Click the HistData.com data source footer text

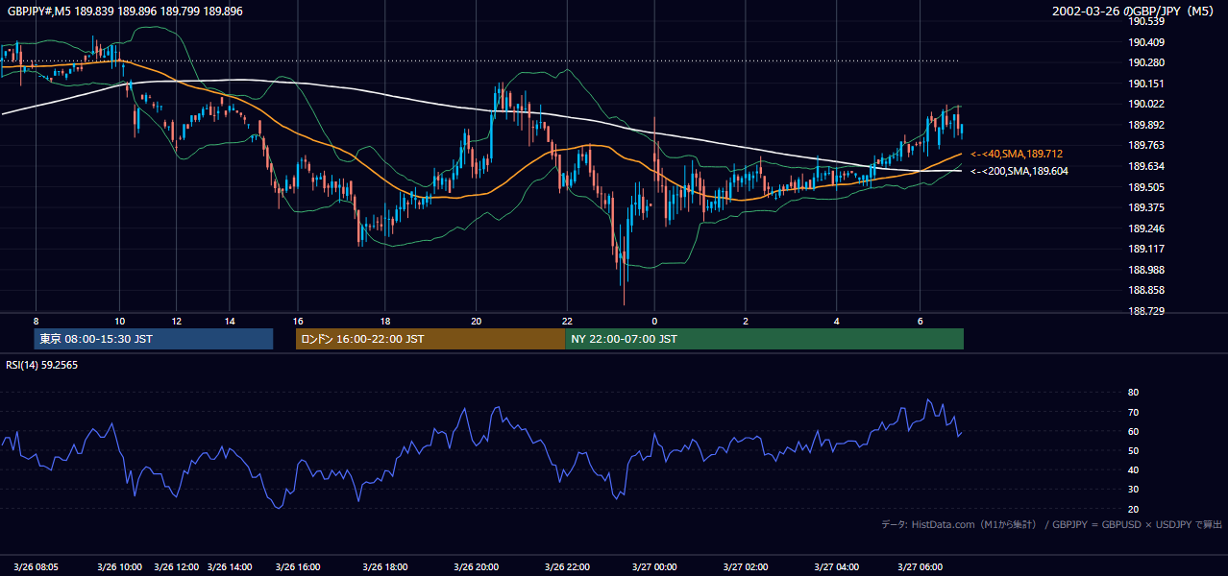[1052, 525]
